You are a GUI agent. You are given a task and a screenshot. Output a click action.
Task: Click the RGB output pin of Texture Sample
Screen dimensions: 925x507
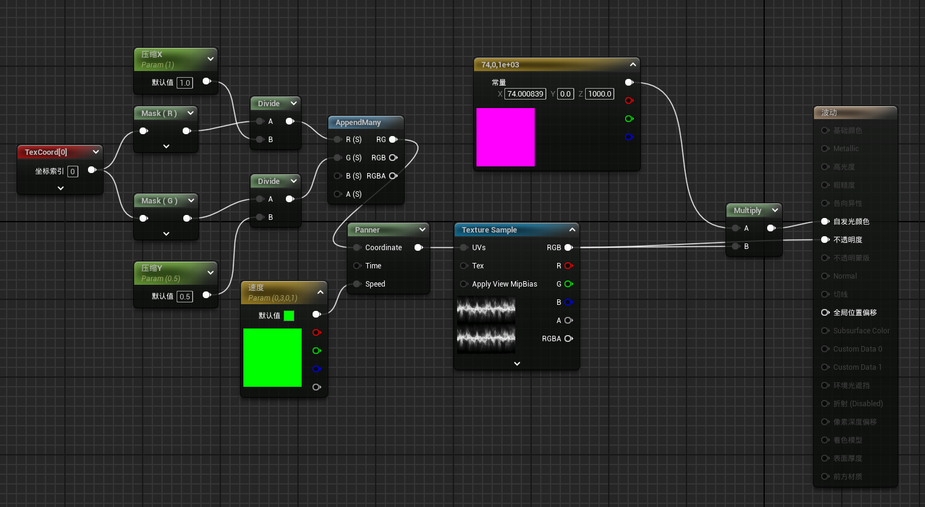pyautogui.click(x=569, y=248)
